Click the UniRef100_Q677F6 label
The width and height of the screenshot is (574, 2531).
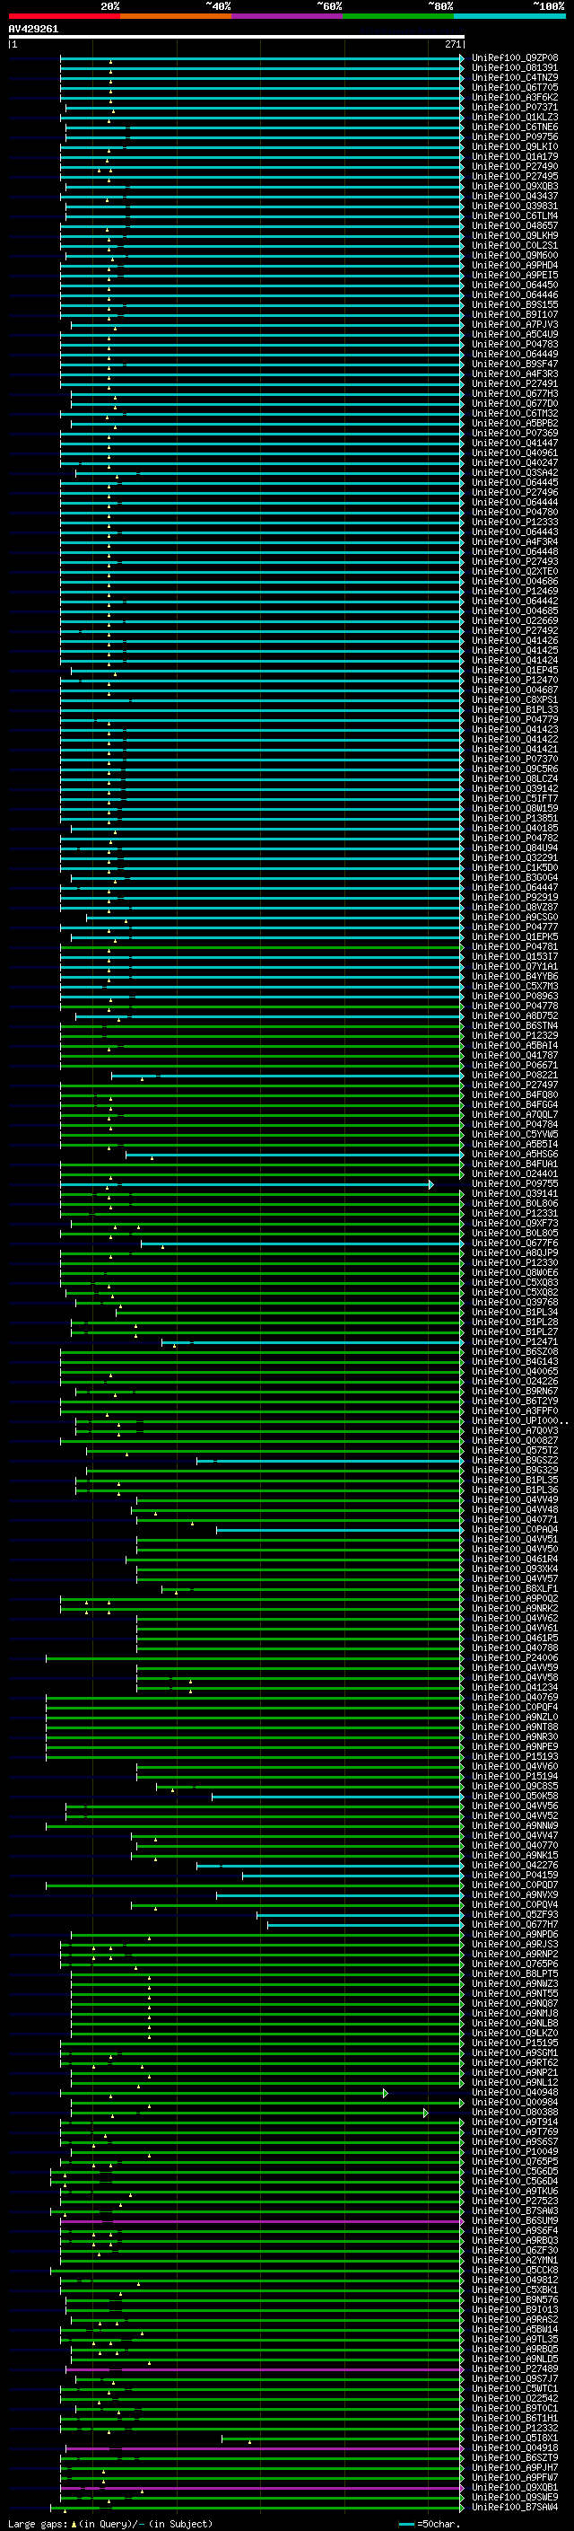coord(515,1243)
